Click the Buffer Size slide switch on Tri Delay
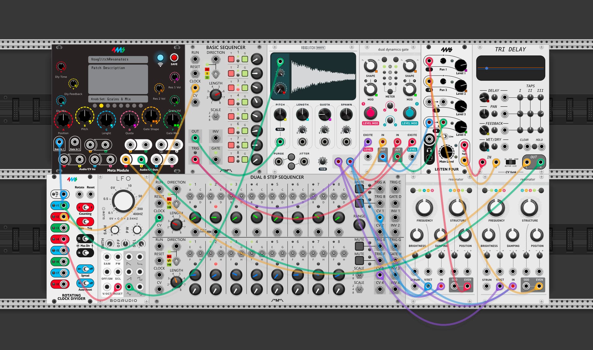593x350 pixels. coord(511,162)
